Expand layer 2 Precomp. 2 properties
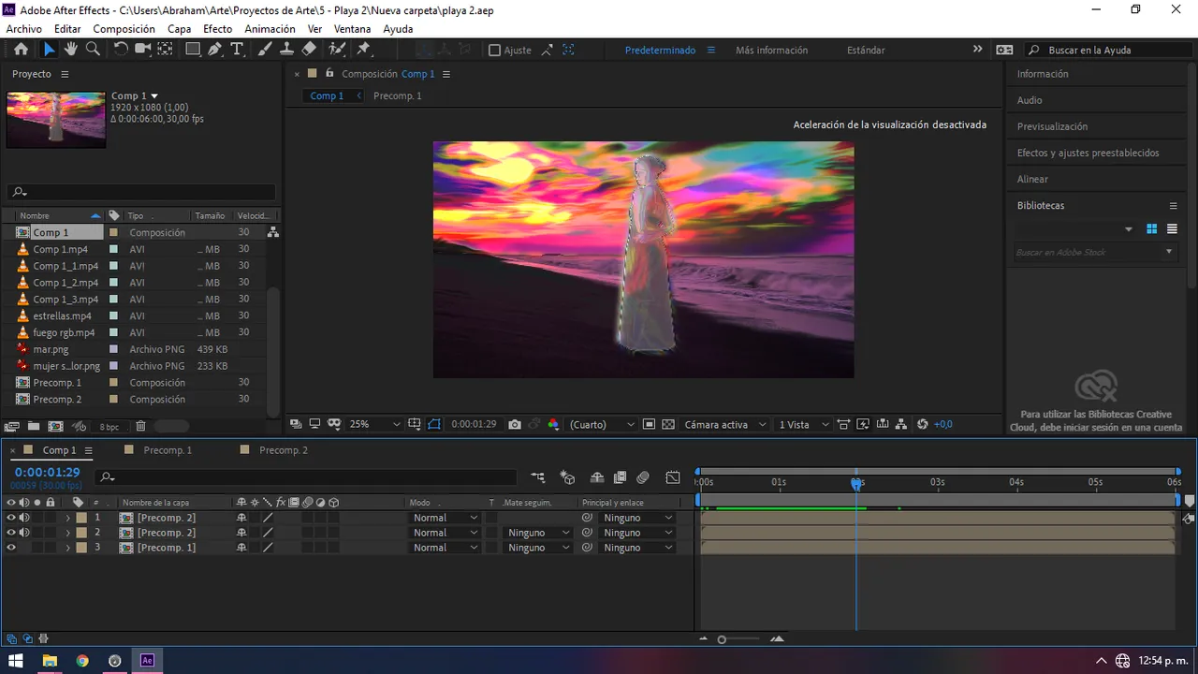 coord(67,533)
